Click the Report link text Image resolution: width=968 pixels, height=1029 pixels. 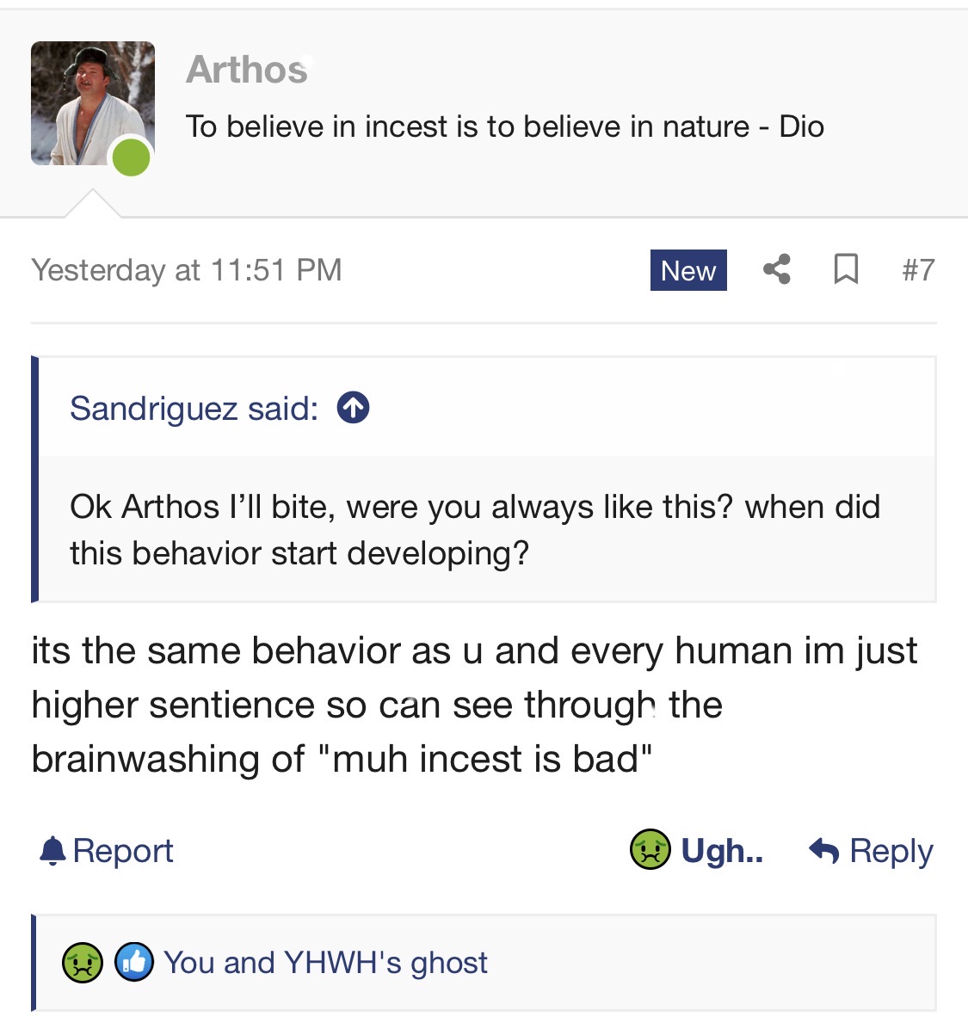click(123, 851)
